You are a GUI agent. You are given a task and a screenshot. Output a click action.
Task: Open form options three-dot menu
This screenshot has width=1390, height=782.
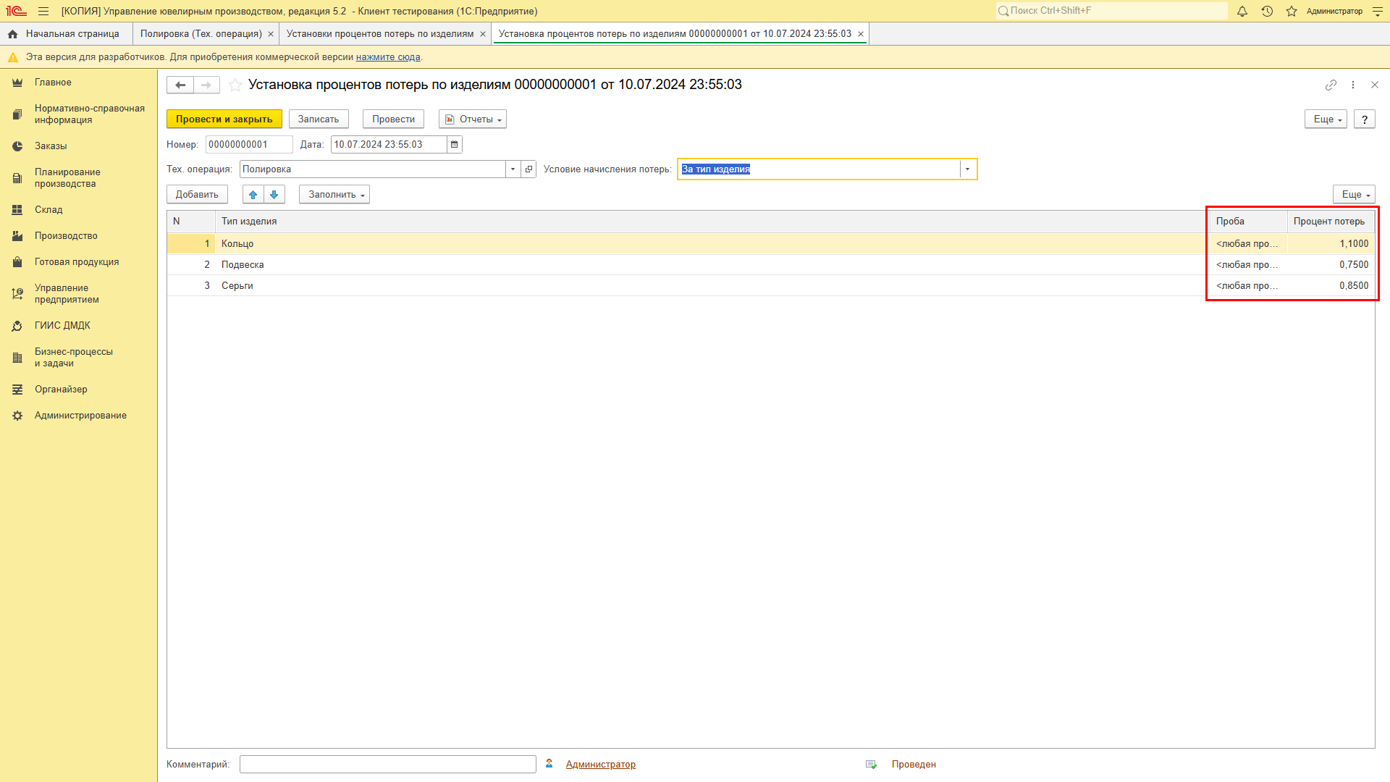[1353, 85]
